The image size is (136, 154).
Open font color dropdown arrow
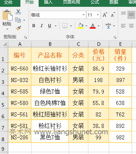(98, 26)
